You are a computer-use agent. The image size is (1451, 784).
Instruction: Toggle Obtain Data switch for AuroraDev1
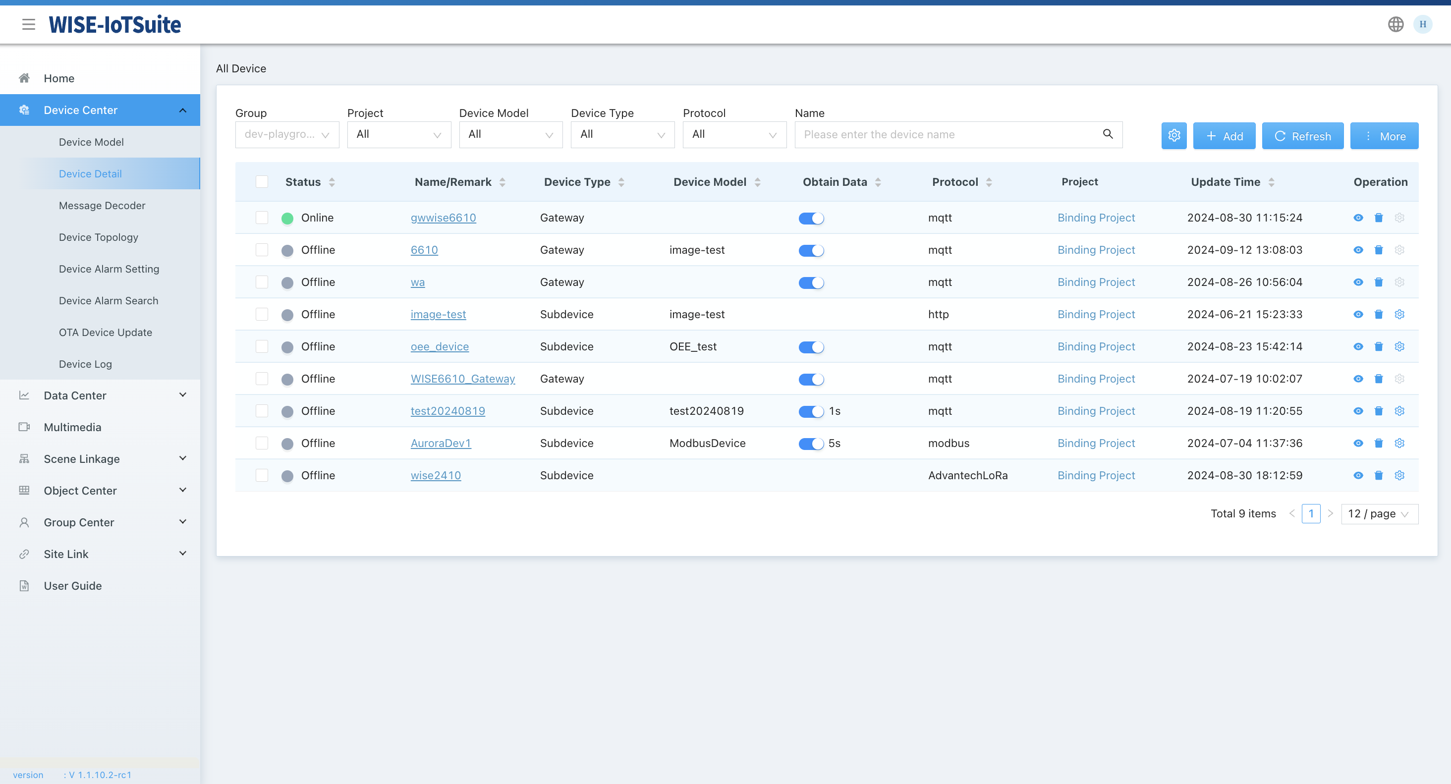811,443
